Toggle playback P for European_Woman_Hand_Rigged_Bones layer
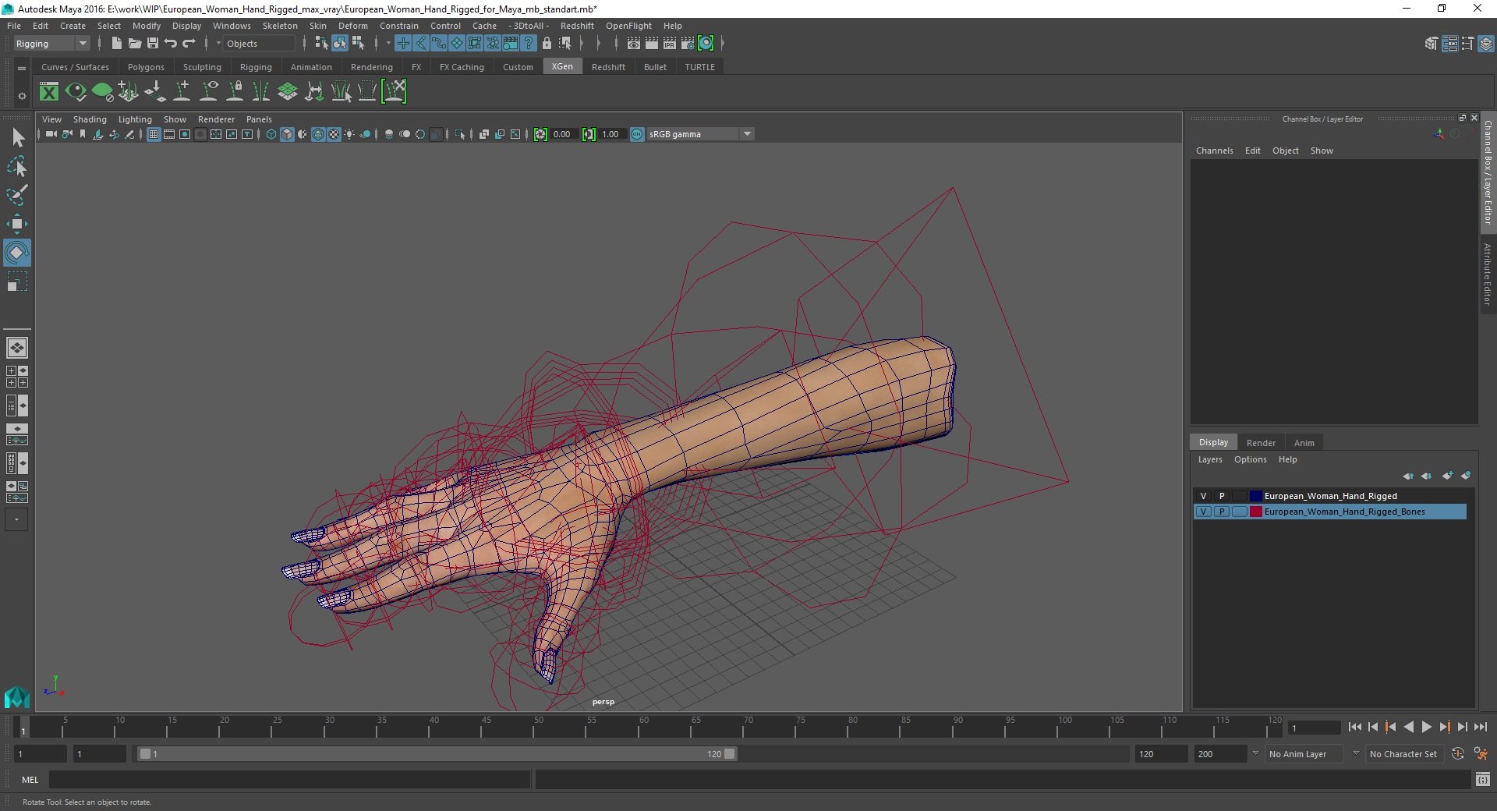Image resolution: width=1497 pixels, height=811 pixels. [x=1222, y=512]
